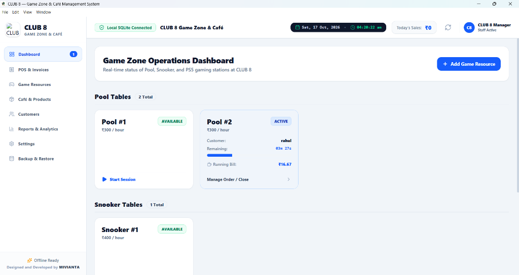This screenshot has width=519, height=275.
Task: Click the Game Resources gamepad icon
Action: click(12, 84)
